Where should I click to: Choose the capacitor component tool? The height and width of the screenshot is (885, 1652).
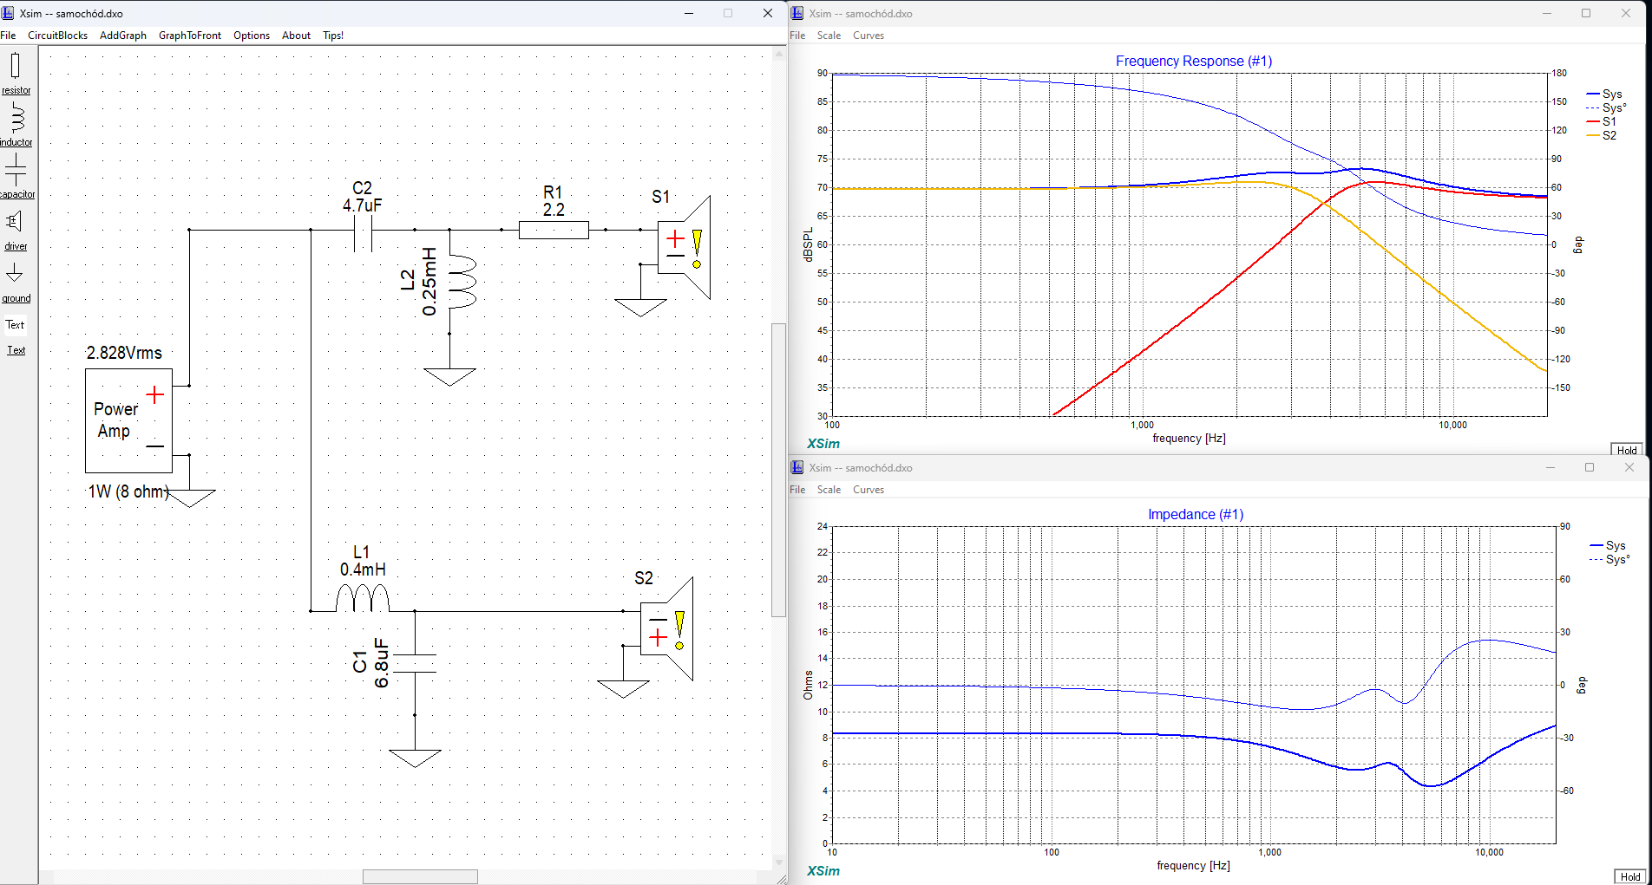coord(16,171)
